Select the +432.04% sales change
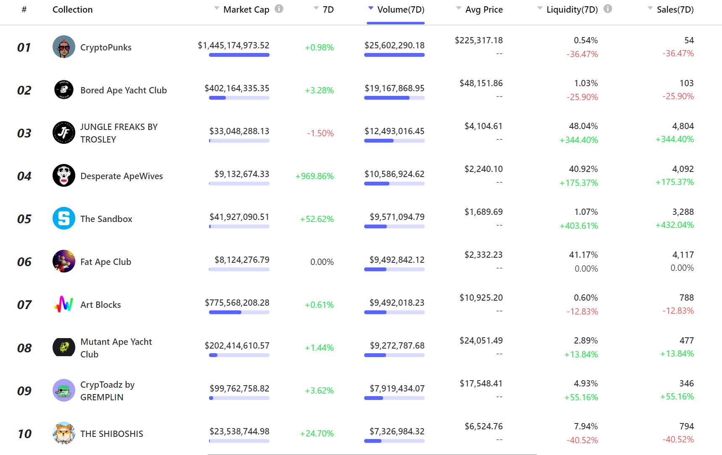 (674, 225)
